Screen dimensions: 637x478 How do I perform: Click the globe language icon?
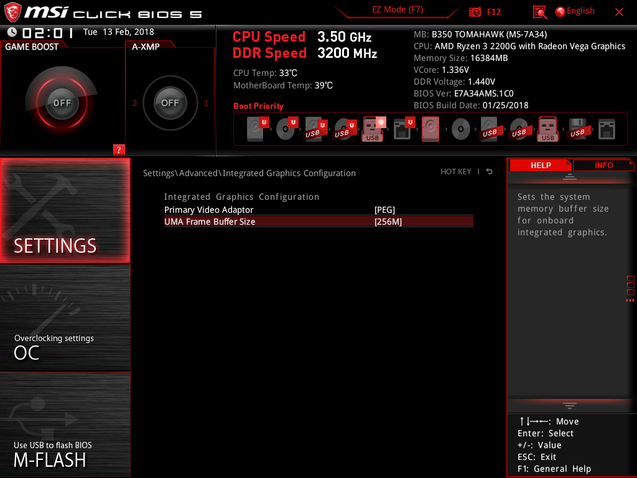pyautogui.click(x=560, y=12)
